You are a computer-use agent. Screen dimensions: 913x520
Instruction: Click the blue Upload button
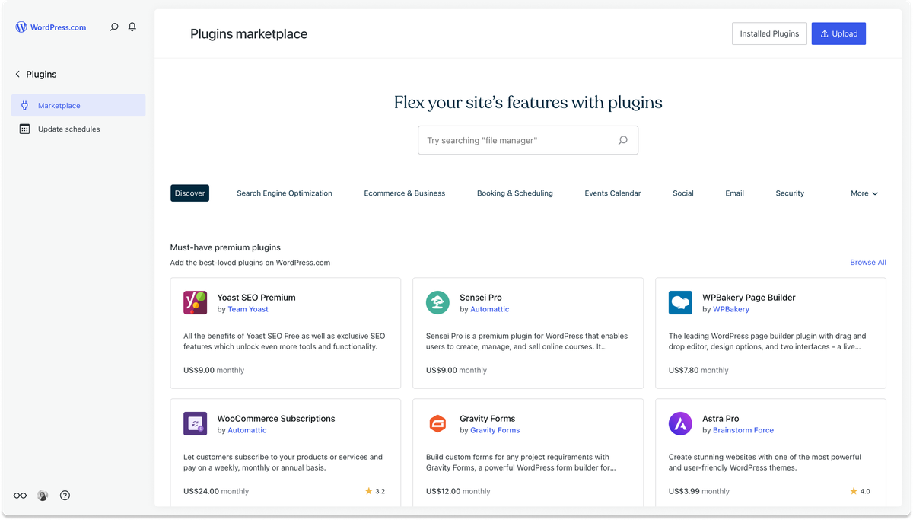pyautogui.click(x=838, y=33)
